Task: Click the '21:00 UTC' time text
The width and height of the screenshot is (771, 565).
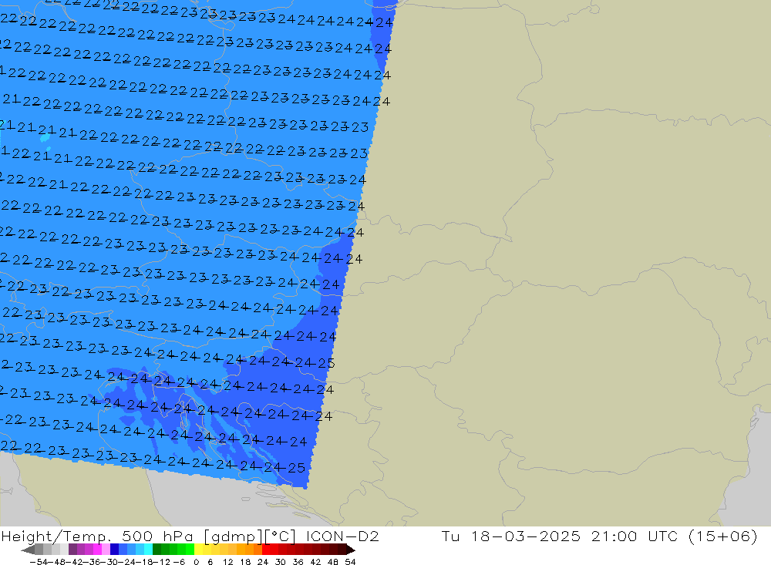Action: (x=636, y=536)
